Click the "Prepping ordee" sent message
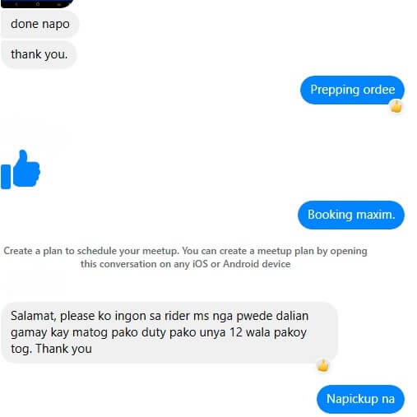 pyautogui.click(x=352, y=90)
